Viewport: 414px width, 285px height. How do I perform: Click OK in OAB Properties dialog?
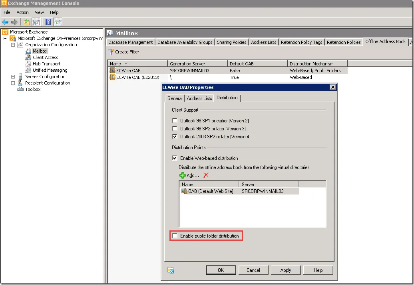pyautogui.click(x=221, y=270)
